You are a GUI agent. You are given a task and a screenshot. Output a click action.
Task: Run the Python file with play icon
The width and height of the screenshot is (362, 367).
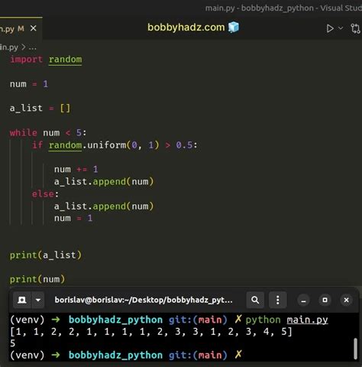tap(330, 28)
